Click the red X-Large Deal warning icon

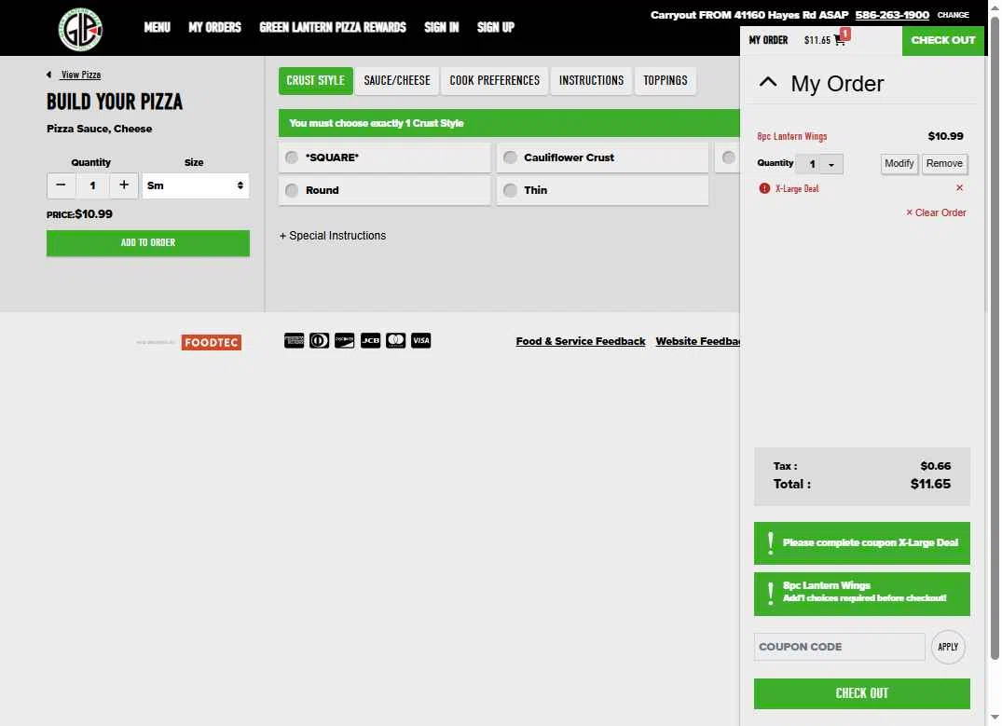764,188
